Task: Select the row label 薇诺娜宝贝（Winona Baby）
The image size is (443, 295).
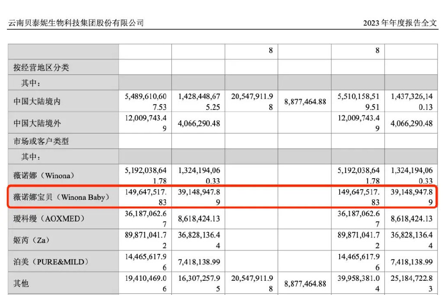Action: (x=61, y=197)
